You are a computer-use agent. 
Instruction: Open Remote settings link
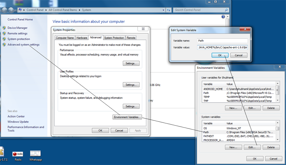pos(18,34)
